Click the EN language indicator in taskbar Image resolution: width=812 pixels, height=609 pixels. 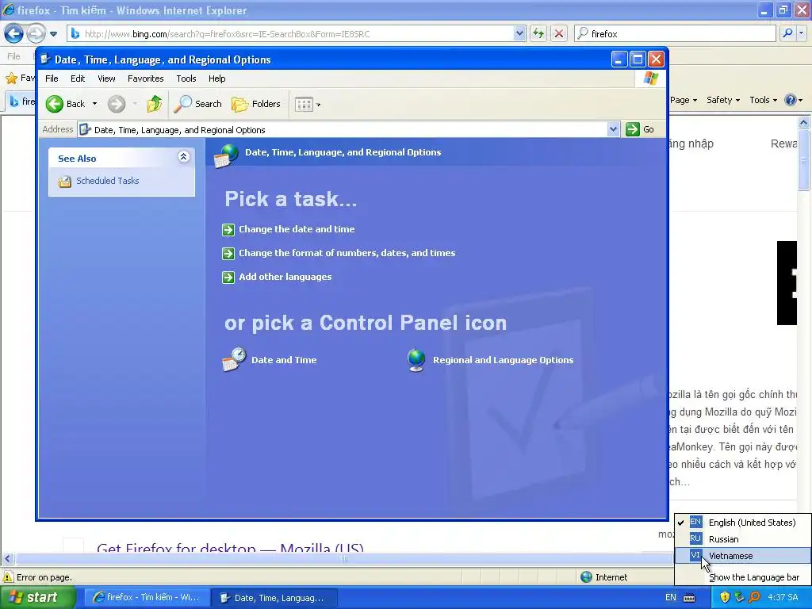coord(671,598)
